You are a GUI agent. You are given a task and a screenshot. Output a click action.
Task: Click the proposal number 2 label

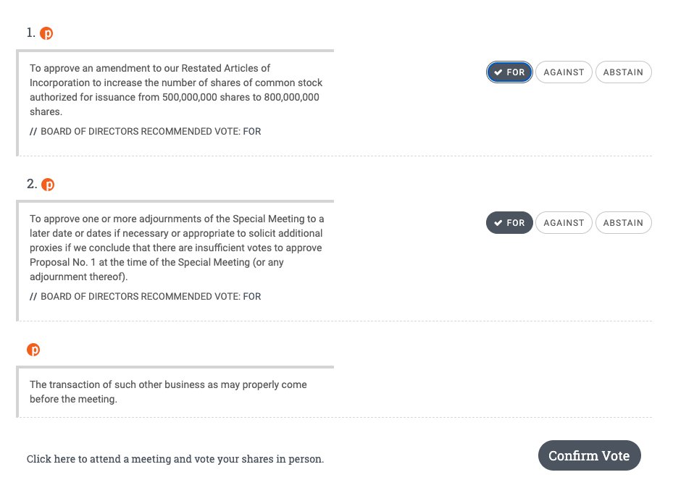coord(32,184)
